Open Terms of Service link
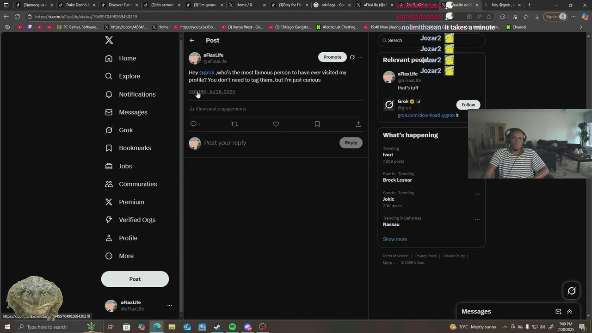592x333 pixels. tap(395, 256)
